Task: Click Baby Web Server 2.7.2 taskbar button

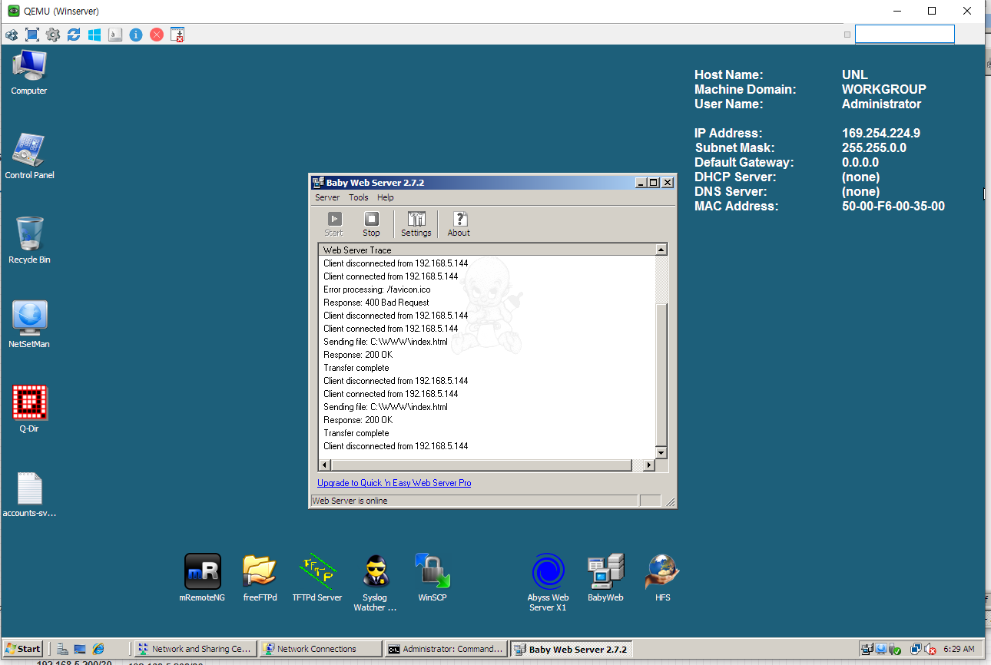Action: (x=572, y=649)
